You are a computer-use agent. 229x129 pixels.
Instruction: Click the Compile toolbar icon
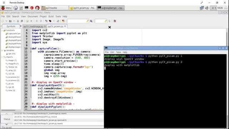[46, 21]
